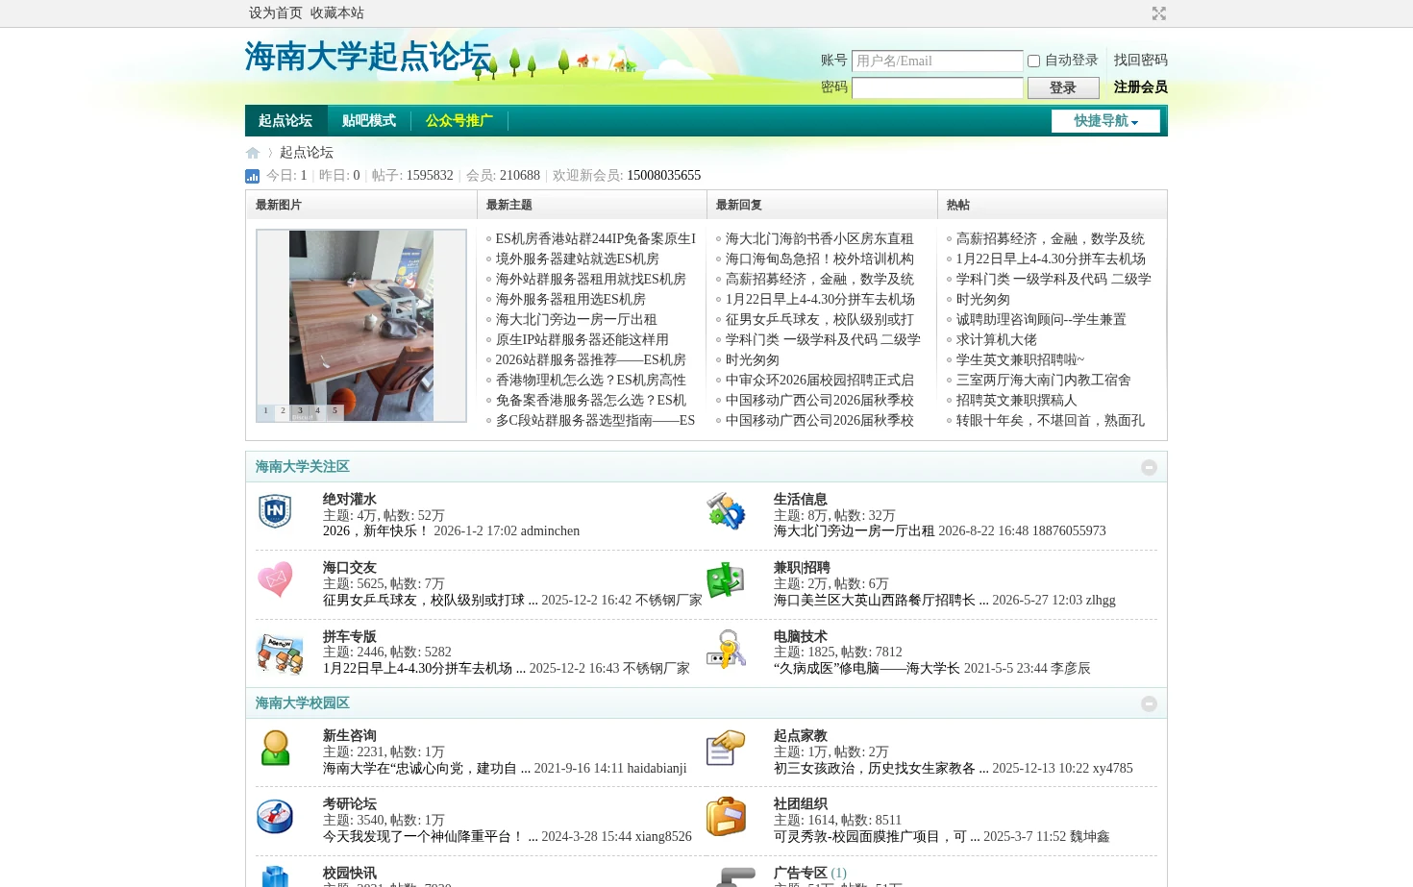Click the 广告专区 forum icon
The image size is (1413, 887).
coord(736,876)
